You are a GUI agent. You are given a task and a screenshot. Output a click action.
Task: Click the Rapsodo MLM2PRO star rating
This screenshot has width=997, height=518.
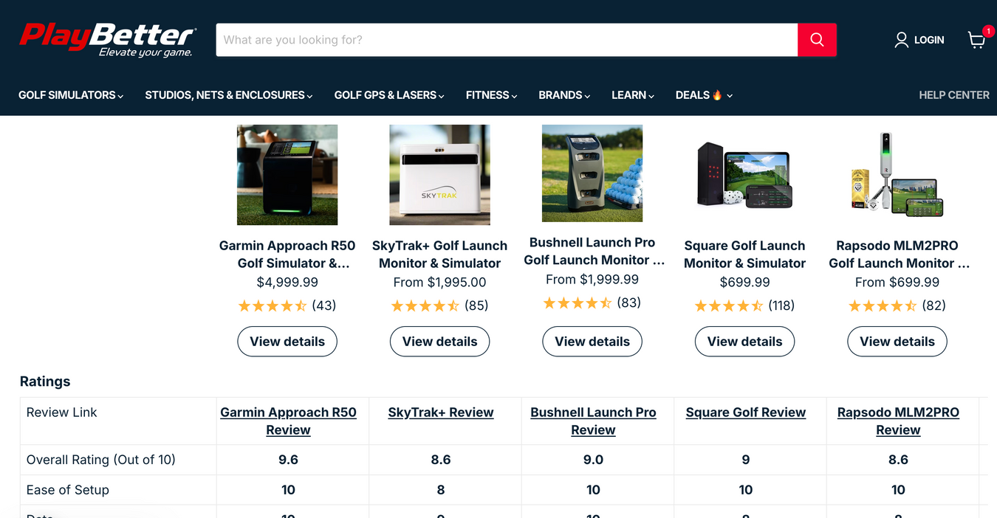pyautogui.click(x=883, y=305)
